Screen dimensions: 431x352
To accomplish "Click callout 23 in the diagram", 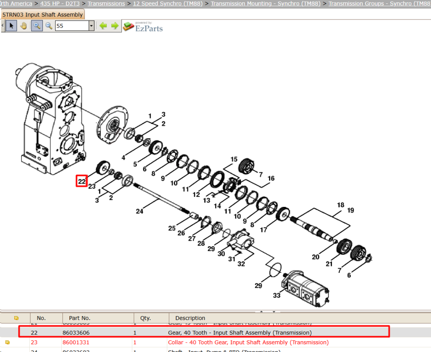I will [92, 187].
